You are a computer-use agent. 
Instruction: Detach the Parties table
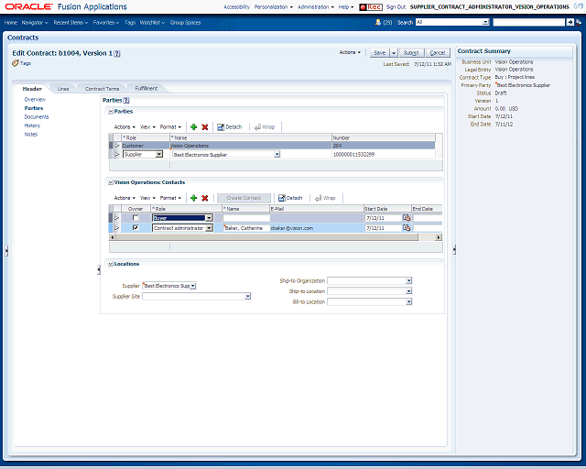coord(230,126)
